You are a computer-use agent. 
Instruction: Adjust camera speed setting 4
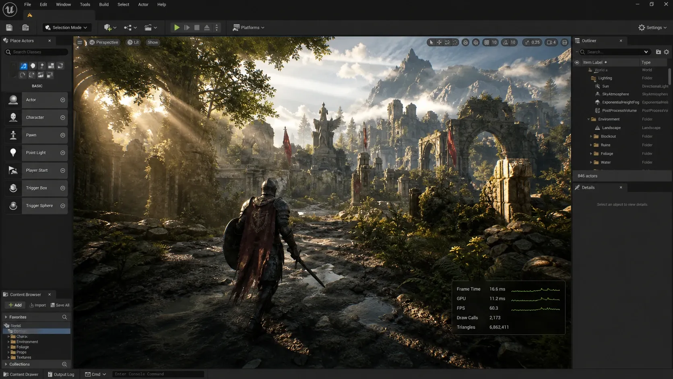point(551,42)
